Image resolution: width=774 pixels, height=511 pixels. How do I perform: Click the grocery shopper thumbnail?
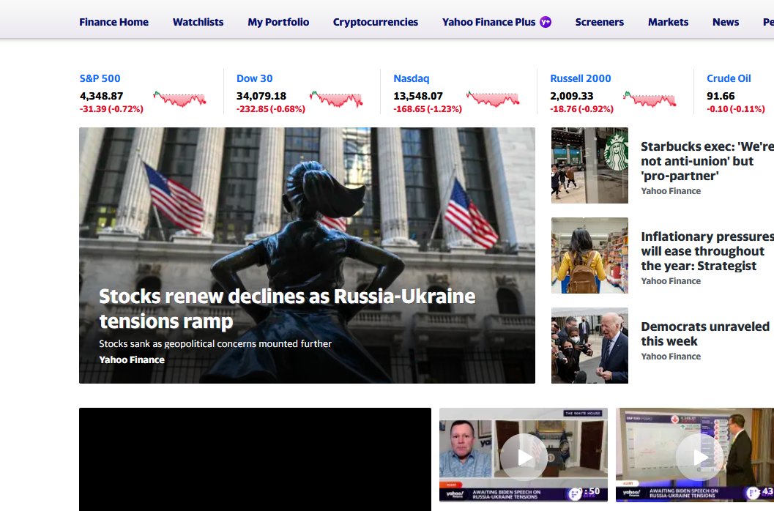coord(589,255)
